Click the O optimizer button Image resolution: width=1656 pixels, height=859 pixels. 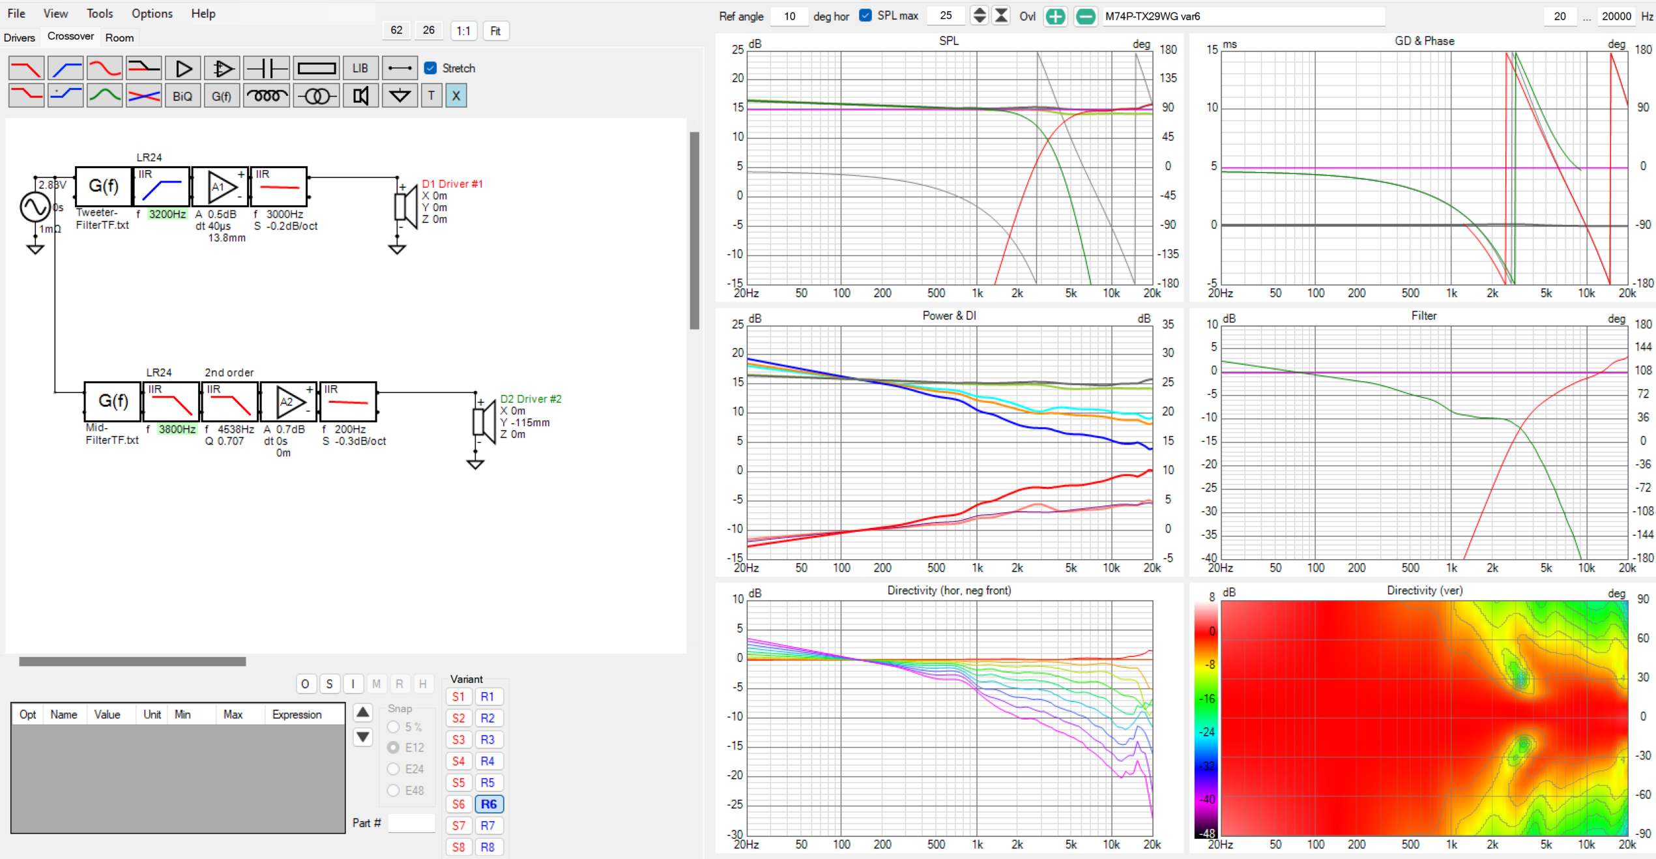point(305,684)
